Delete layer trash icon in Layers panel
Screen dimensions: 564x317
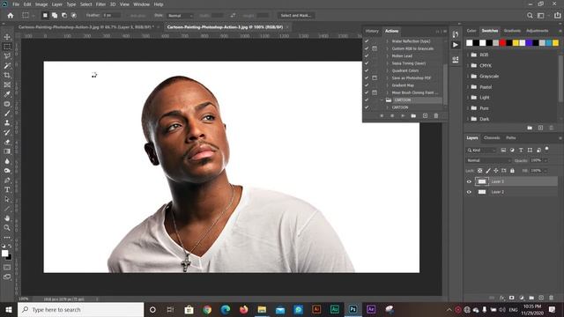551,298
